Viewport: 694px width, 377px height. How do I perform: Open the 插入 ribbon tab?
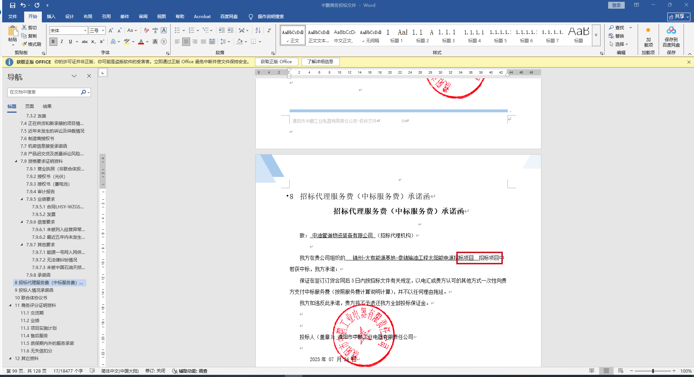[x=51, y=17]
